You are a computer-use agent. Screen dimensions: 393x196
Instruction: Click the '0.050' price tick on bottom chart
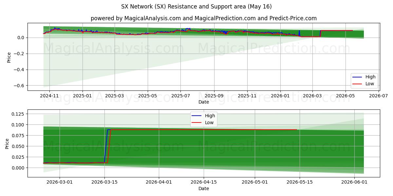click(x=19, y=146)
